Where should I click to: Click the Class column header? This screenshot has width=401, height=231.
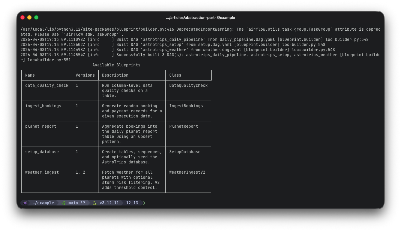(x=175, y=75)
